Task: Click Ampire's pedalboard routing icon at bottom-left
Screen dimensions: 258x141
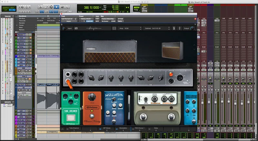Action: 63,129
